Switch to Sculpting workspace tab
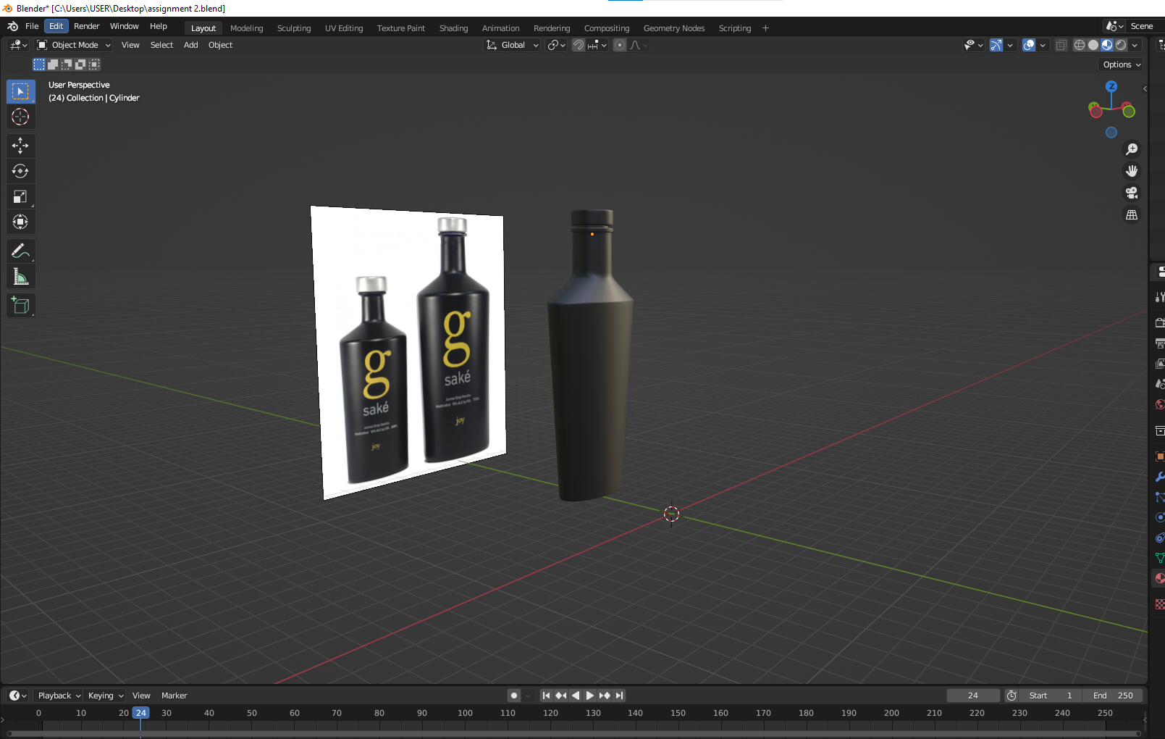 294,28
